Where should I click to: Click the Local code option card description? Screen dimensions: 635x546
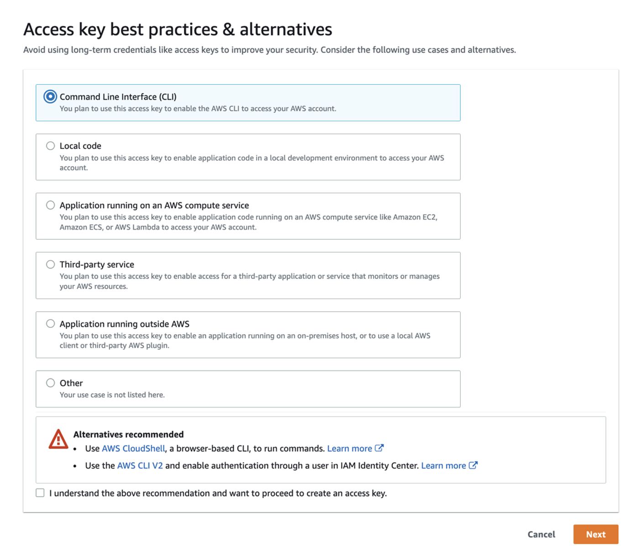pos(252,163)
